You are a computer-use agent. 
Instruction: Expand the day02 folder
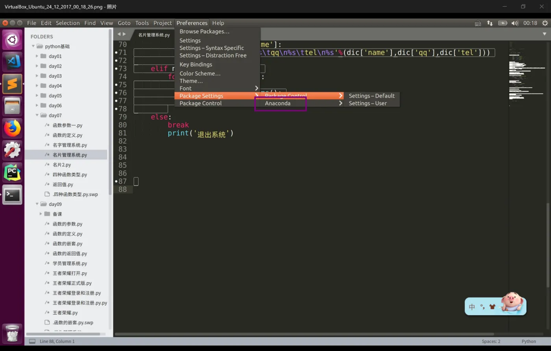(37, 66)
